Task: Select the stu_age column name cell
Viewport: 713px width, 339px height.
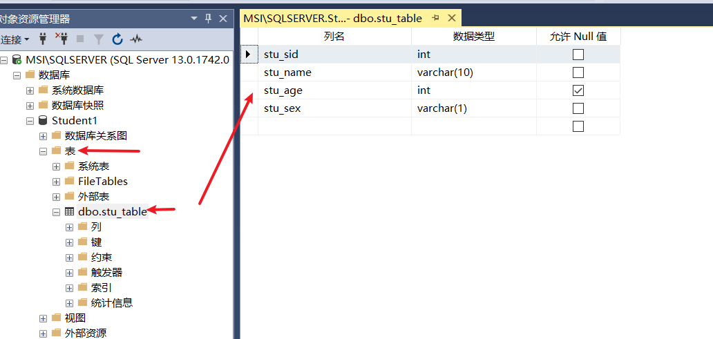Action: (x=334, y=90)
